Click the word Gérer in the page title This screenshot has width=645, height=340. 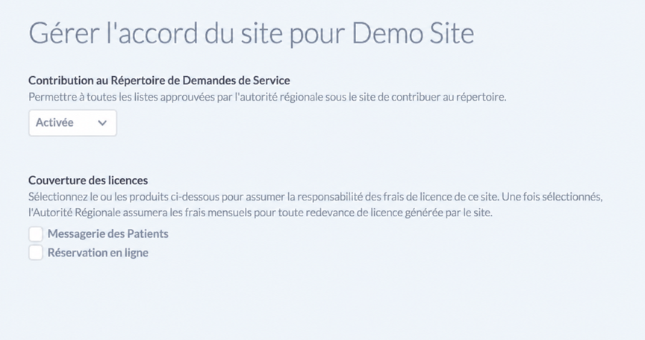tap(64, 33)
